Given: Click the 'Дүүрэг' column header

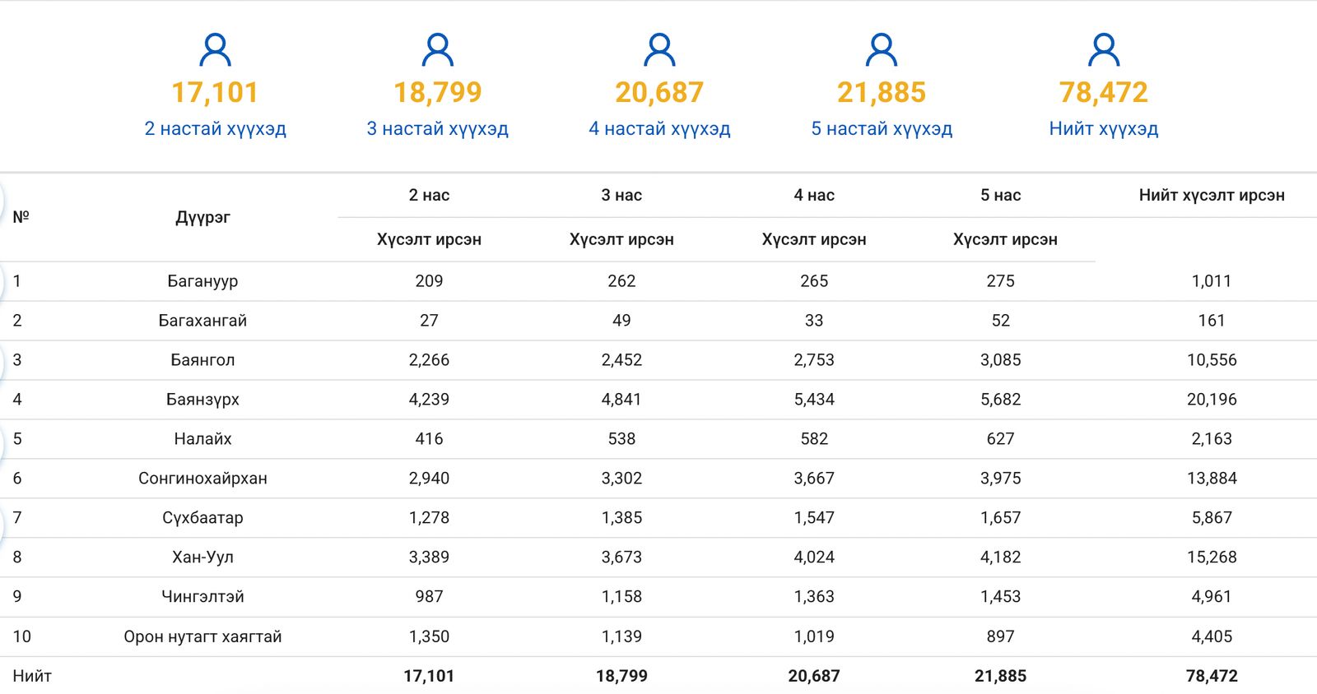Looking at the screenshot, I should [x=202, y=217].
